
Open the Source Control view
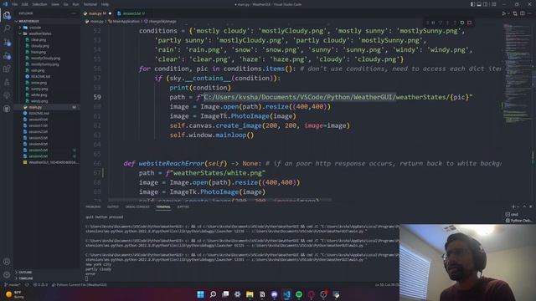7,42
